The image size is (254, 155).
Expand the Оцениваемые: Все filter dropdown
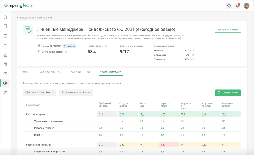tap(76, 93)
